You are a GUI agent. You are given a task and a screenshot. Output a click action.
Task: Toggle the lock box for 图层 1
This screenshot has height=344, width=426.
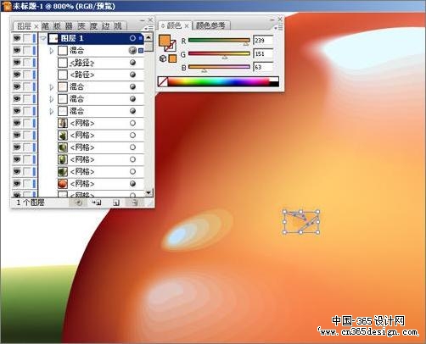pyautogui.click(x=27, y=38)
